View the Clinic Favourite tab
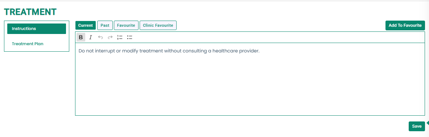The width and height of the screenshot is (429, 137). tap(158, 25)
